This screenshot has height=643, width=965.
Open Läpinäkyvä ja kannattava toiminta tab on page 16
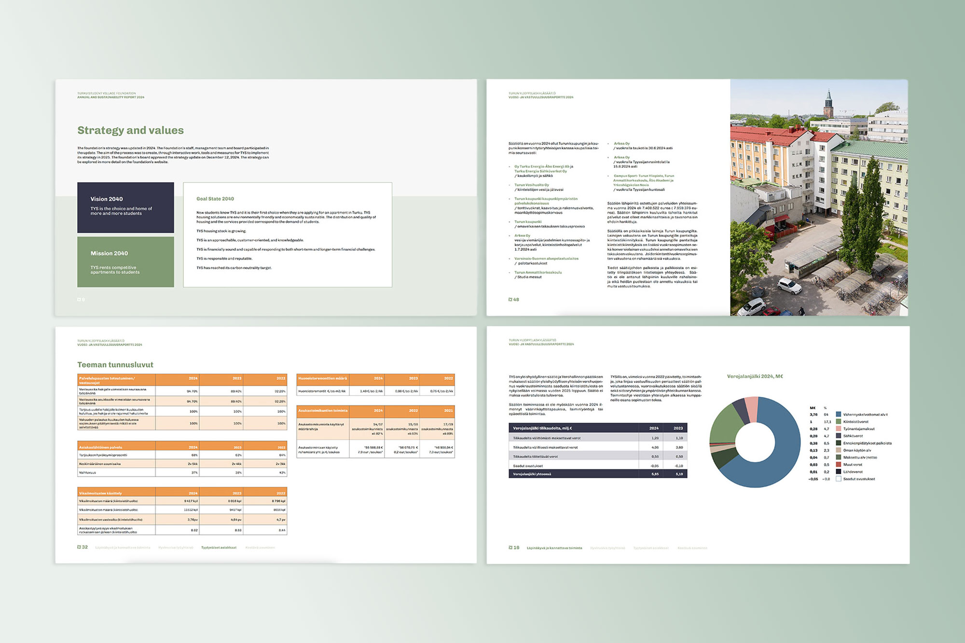coord(554,548)
